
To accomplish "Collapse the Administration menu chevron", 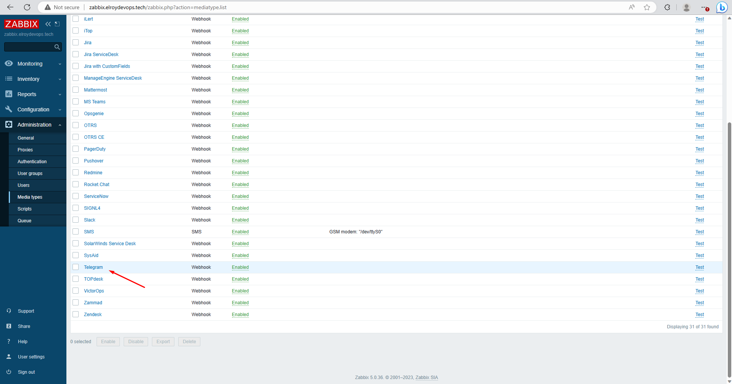I will point(60,125).
